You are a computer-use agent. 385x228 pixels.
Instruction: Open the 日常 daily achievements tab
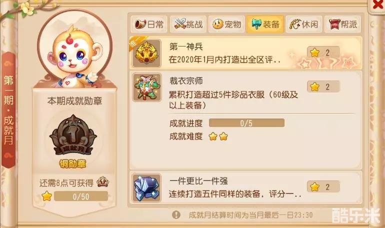(x=149, y=24)
